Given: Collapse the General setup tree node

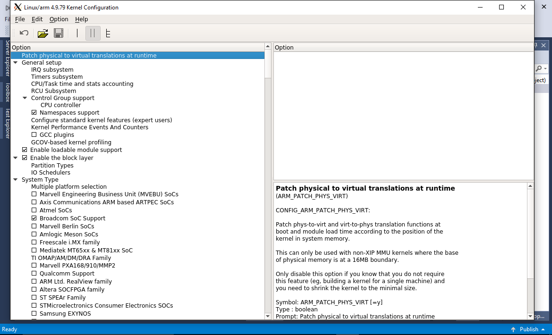Looking at the screenshot, I should click(x=16, y=63).
